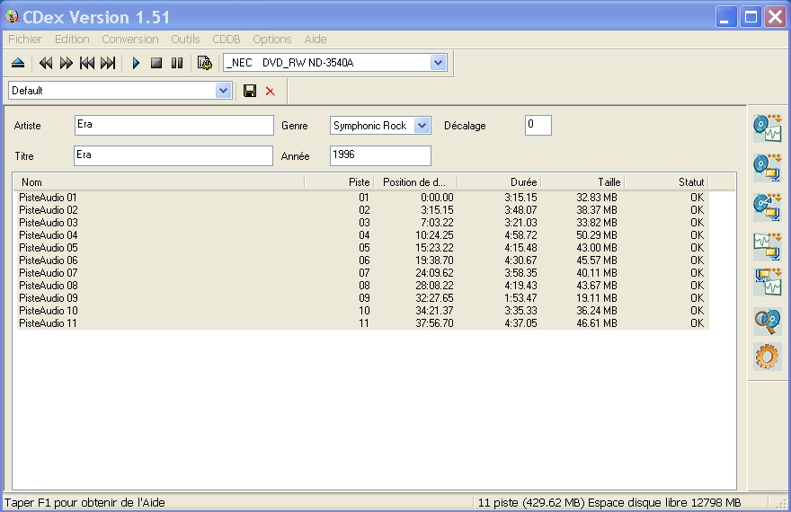Screen dimensions: 791x512
Task: Open the Outils menu
Action: point(185,40)
